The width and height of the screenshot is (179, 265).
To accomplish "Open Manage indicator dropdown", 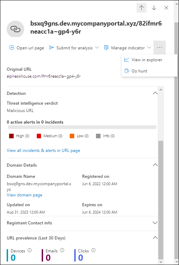I will pos(128,48).
